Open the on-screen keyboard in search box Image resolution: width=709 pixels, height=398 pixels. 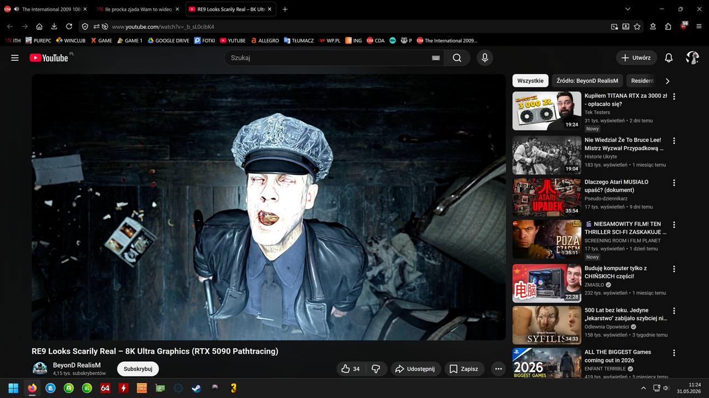[435, 57]
